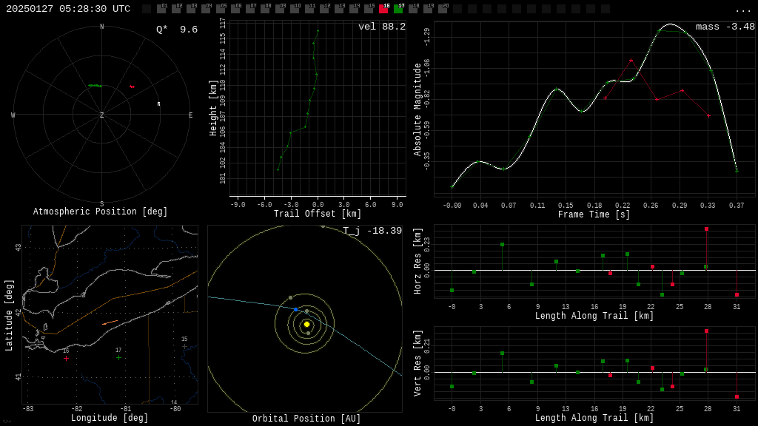Click the Absolute Magnitude axis label
Viewport: 758px width, 426px height.
417,109
